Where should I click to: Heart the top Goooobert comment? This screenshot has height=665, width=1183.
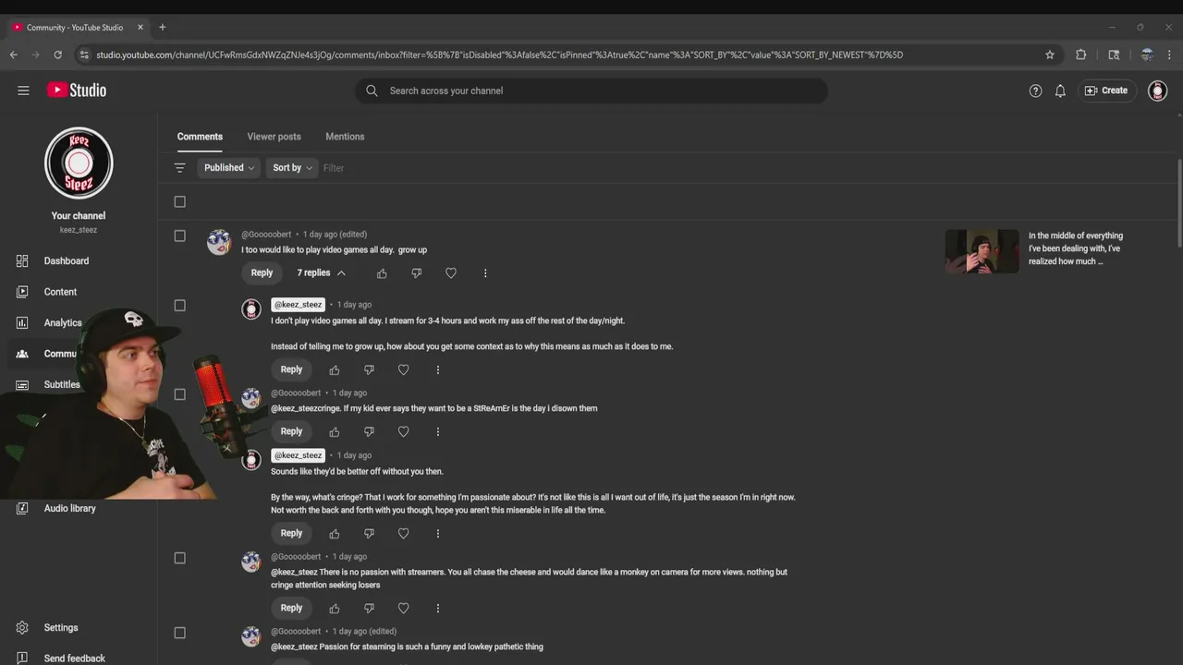451,273
